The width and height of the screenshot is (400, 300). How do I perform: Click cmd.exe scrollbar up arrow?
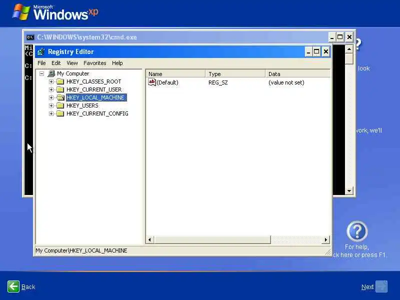pos(349,48)
